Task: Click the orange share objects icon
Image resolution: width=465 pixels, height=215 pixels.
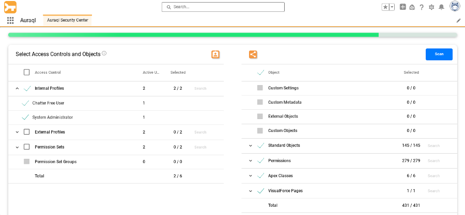Action: [253, 54]
